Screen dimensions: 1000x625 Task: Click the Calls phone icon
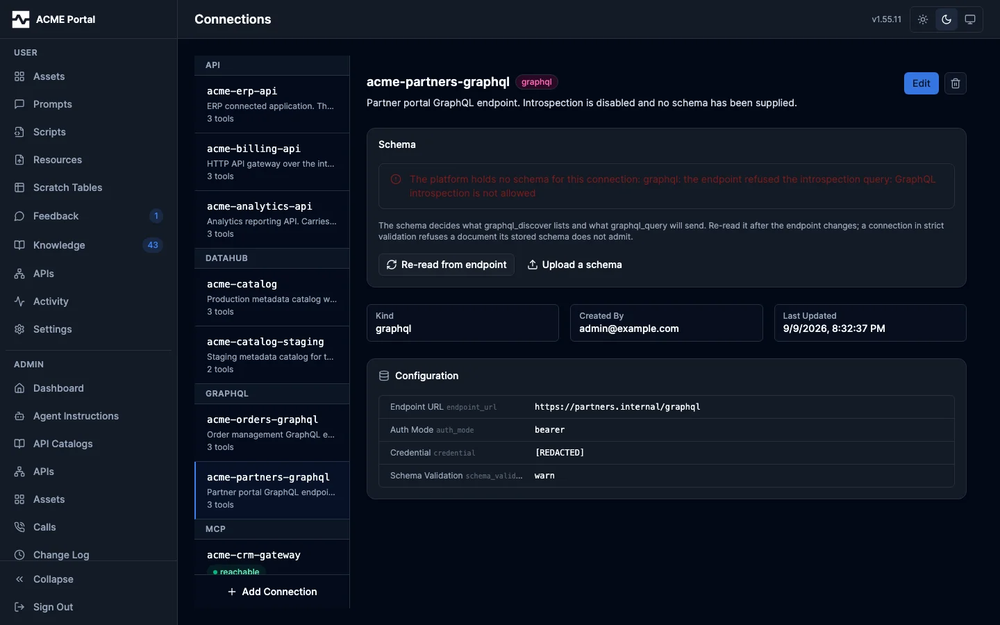pyautogui.click(x=19, y=527)
